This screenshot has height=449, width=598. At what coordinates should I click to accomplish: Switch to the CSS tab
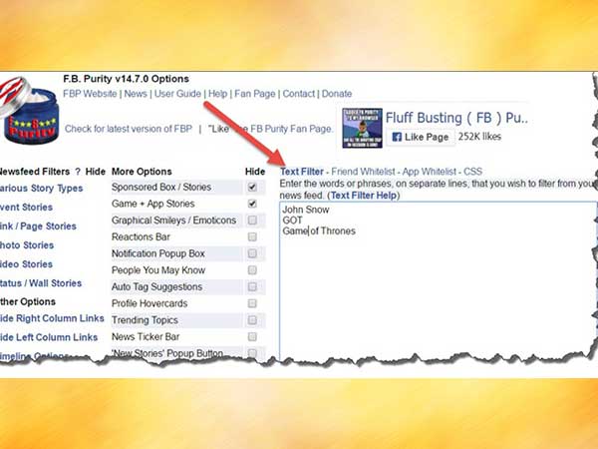click(x=472, y=172)
